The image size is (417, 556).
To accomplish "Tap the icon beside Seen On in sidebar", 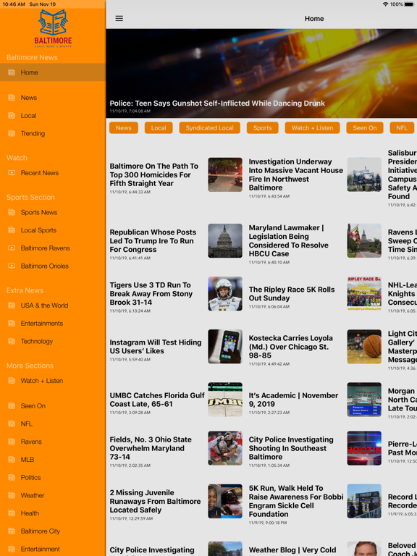I will pyautogui.click(x=12, y=406).
